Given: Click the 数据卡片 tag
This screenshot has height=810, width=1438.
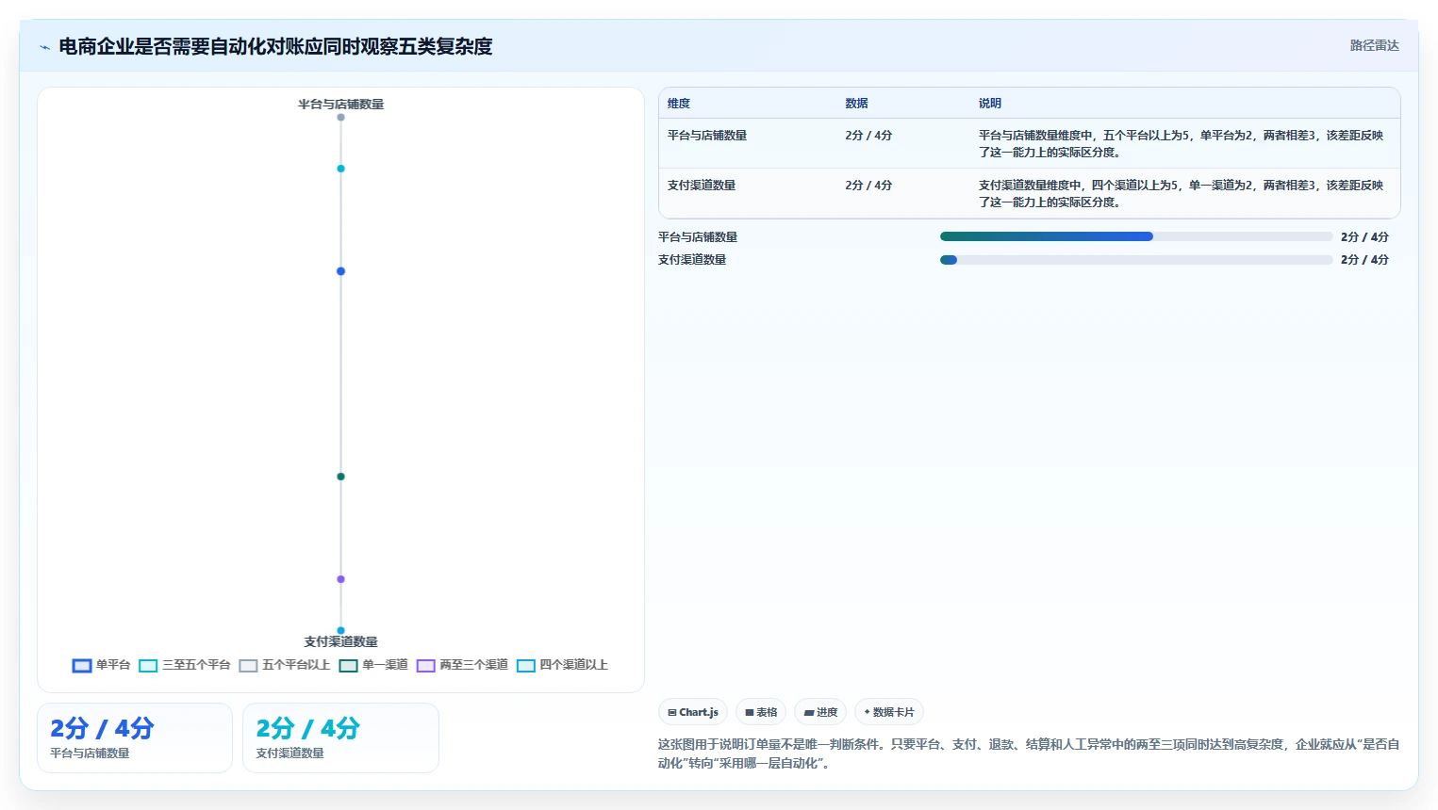Looking at the screenshot, I should 889,712.
